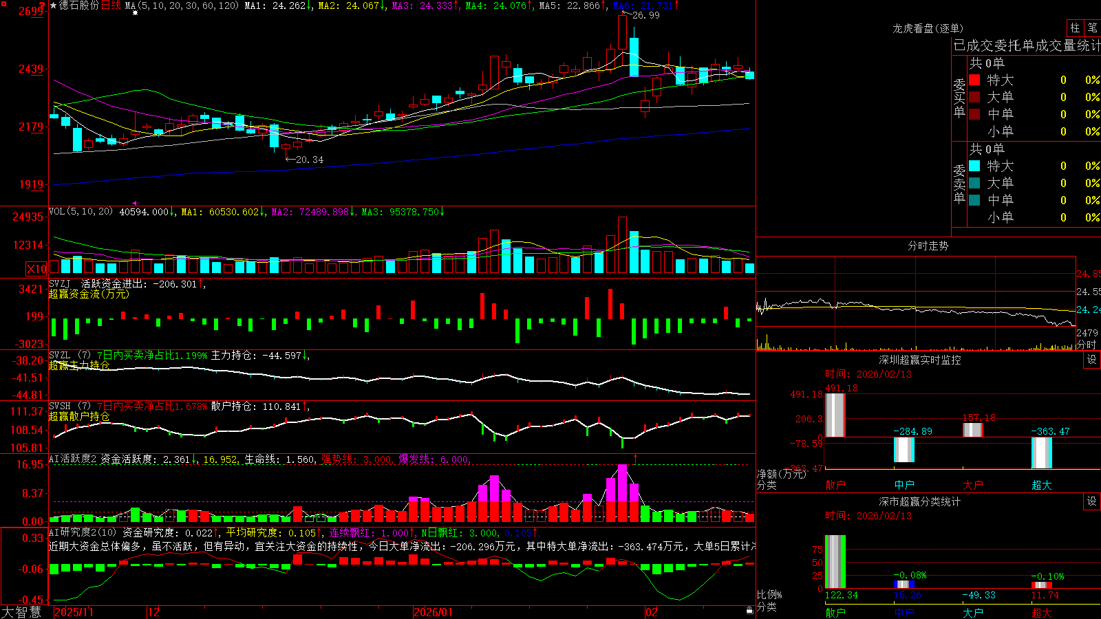Viewport: 1101px width, 619px height.
Task: Click the dark red 大单 buy-order swatch
Action: [974, 97]
